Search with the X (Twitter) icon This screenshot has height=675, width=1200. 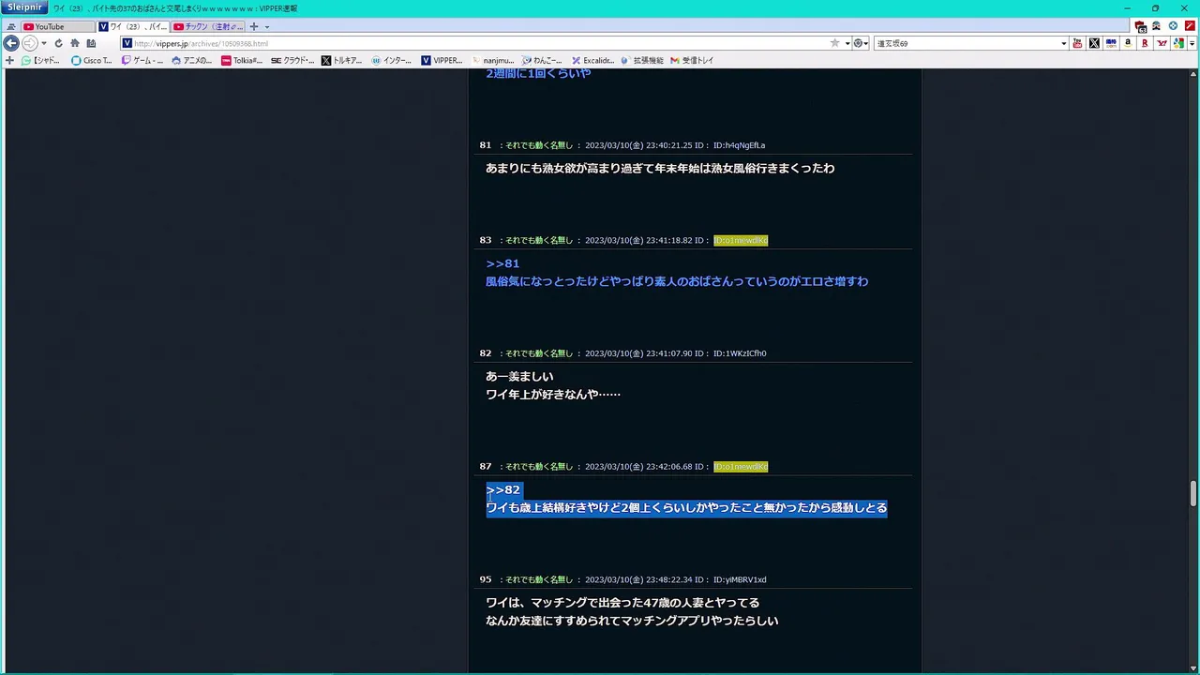pyautogui.click(x=1094, y=43)
